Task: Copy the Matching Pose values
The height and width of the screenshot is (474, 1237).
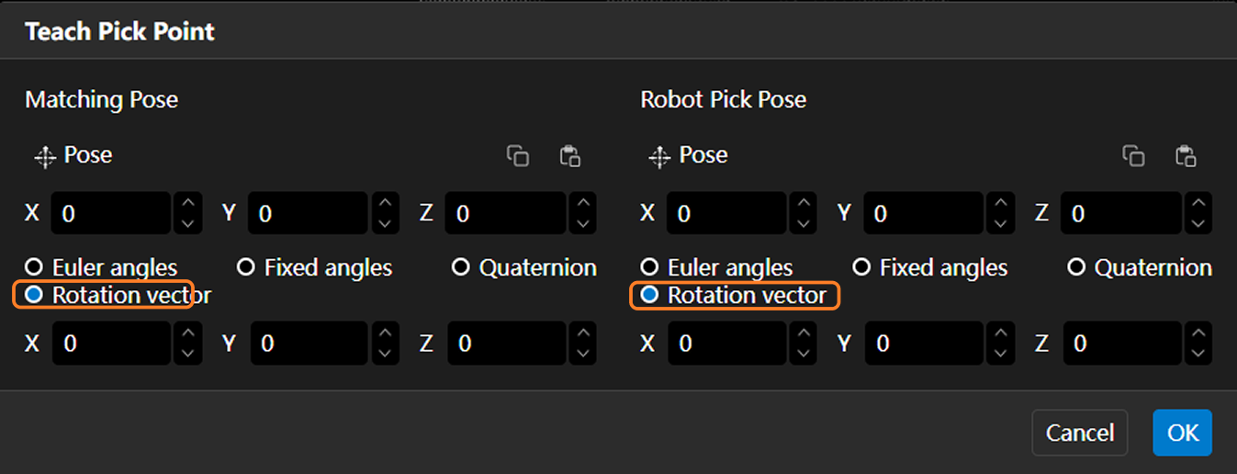Action: click(518, 156)
